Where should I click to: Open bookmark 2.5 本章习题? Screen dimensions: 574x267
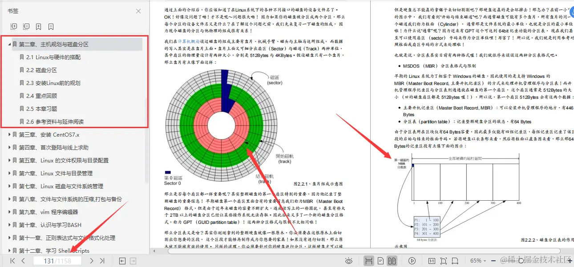(x=41, y=109)
